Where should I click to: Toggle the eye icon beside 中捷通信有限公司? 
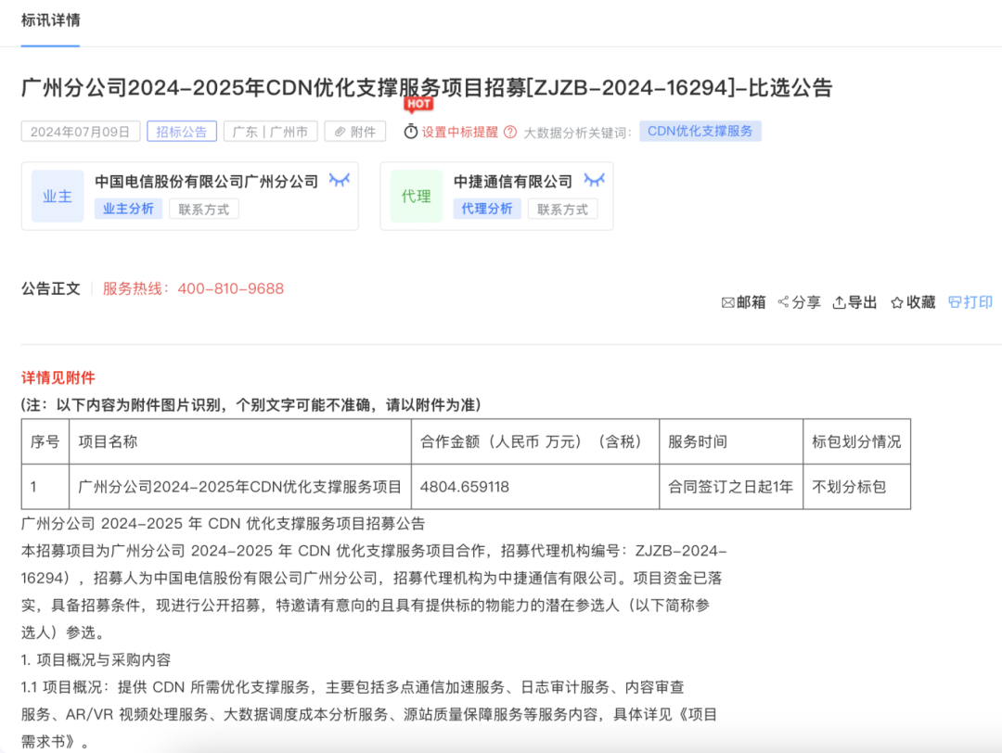pyautogui.click(x=595, y=180)
